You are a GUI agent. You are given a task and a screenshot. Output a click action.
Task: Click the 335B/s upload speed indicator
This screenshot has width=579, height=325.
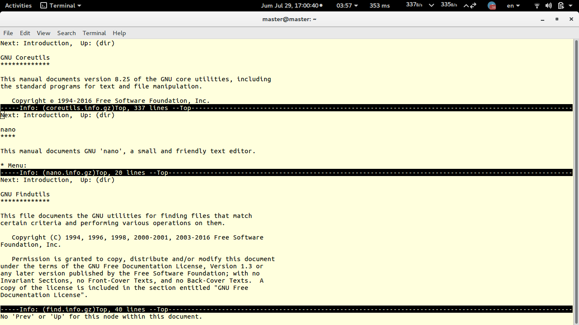pyautogui.click(x=449, y=5)
